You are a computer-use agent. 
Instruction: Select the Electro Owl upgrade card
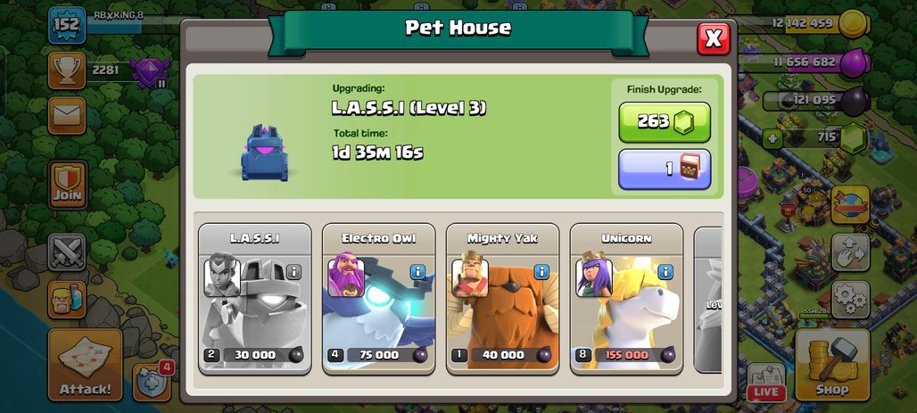[378, 299]
